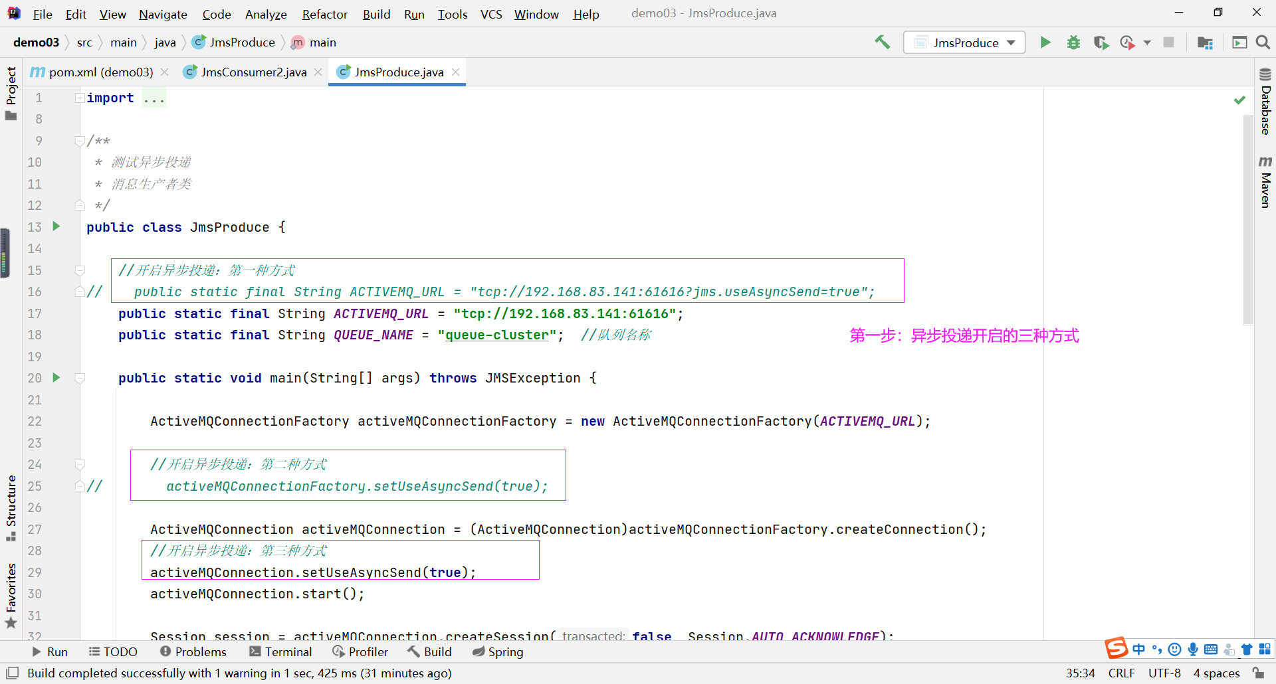The image size is (1276, 684).
Task: Run JmsProduce with green play button
Action: click(x=1045, y=43)
